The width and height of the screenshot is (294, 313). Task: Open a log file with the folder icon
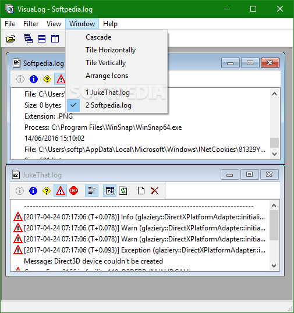pyautogui.click(x=11, y=39)
